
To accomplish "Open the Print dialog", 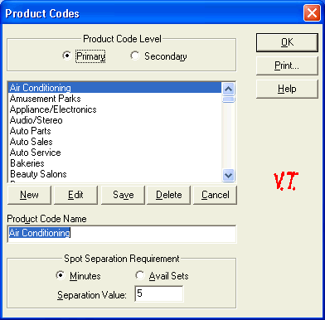I will (x=287, y=65).
